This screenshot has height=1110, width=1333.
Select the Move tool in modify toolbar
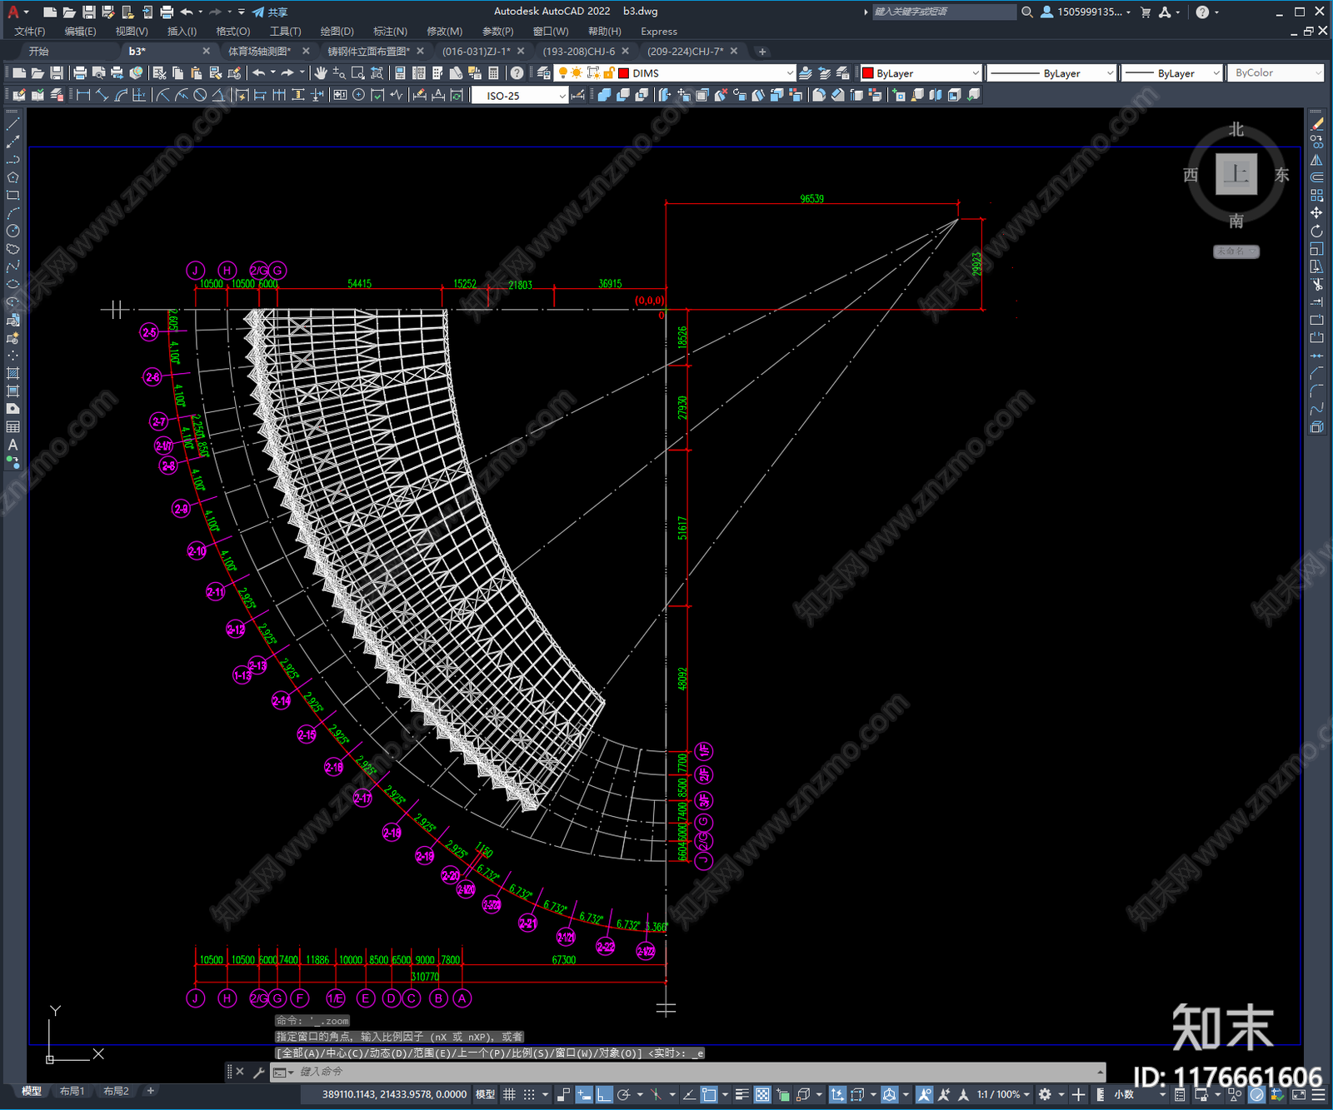tap(1317, 213)
